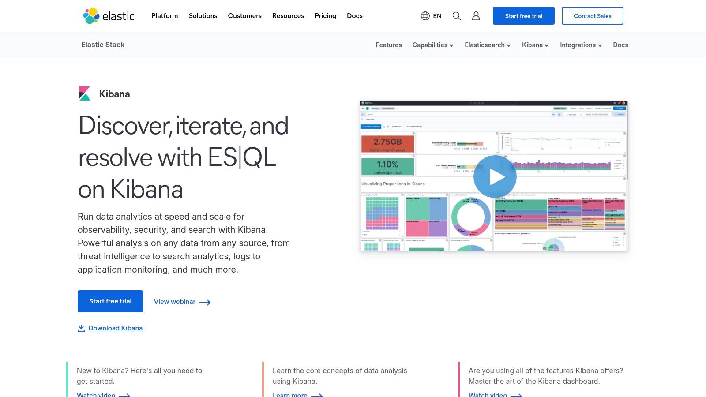The width and height of the screenshot is (706, 397).
Task: Click Start free trial below the description
Action: coord(110,301)
